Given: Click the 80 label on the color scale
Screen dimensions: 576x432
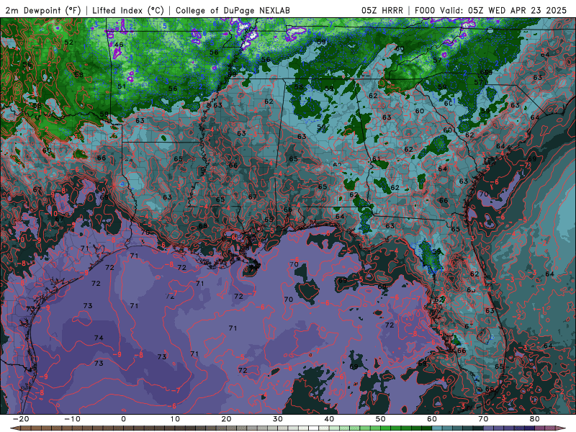Looking at the screenshot, I should click(535, 419).
